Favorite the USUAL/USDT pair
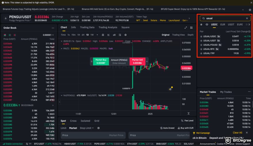The width and height of the screenshot is (253, 146). 201,41
